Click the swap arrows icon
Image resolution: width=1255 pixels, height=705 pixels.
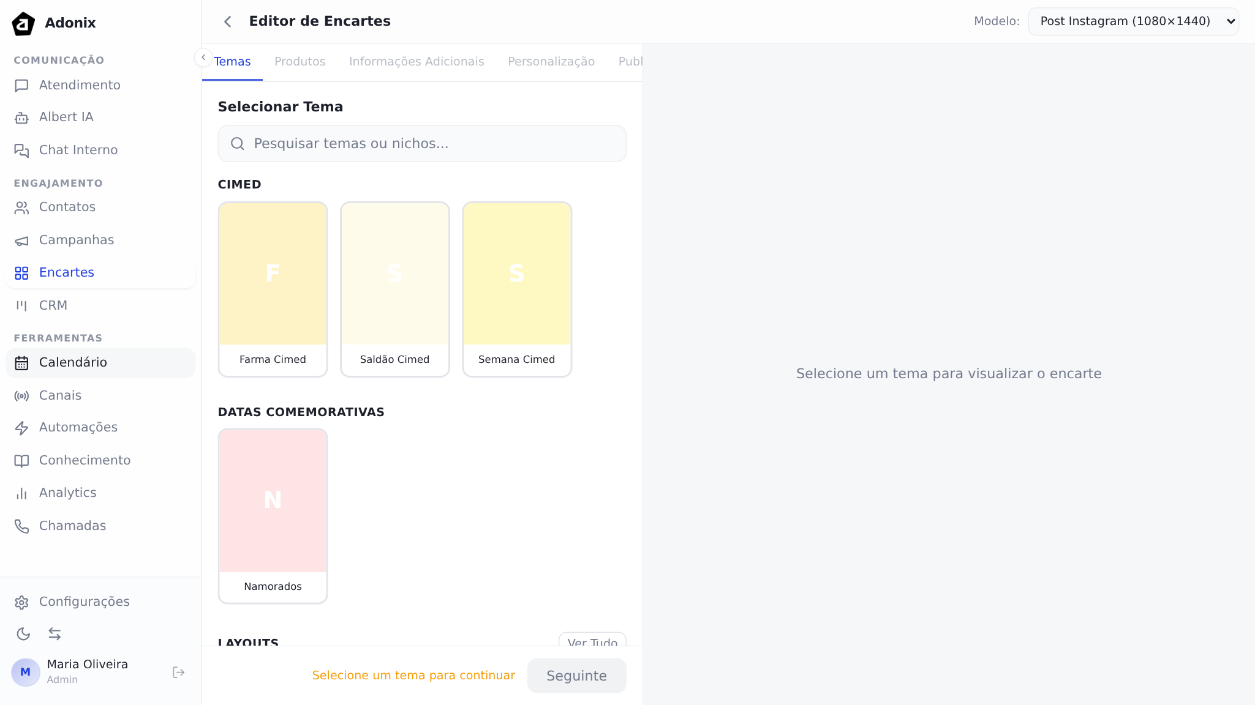click(55, 634)
